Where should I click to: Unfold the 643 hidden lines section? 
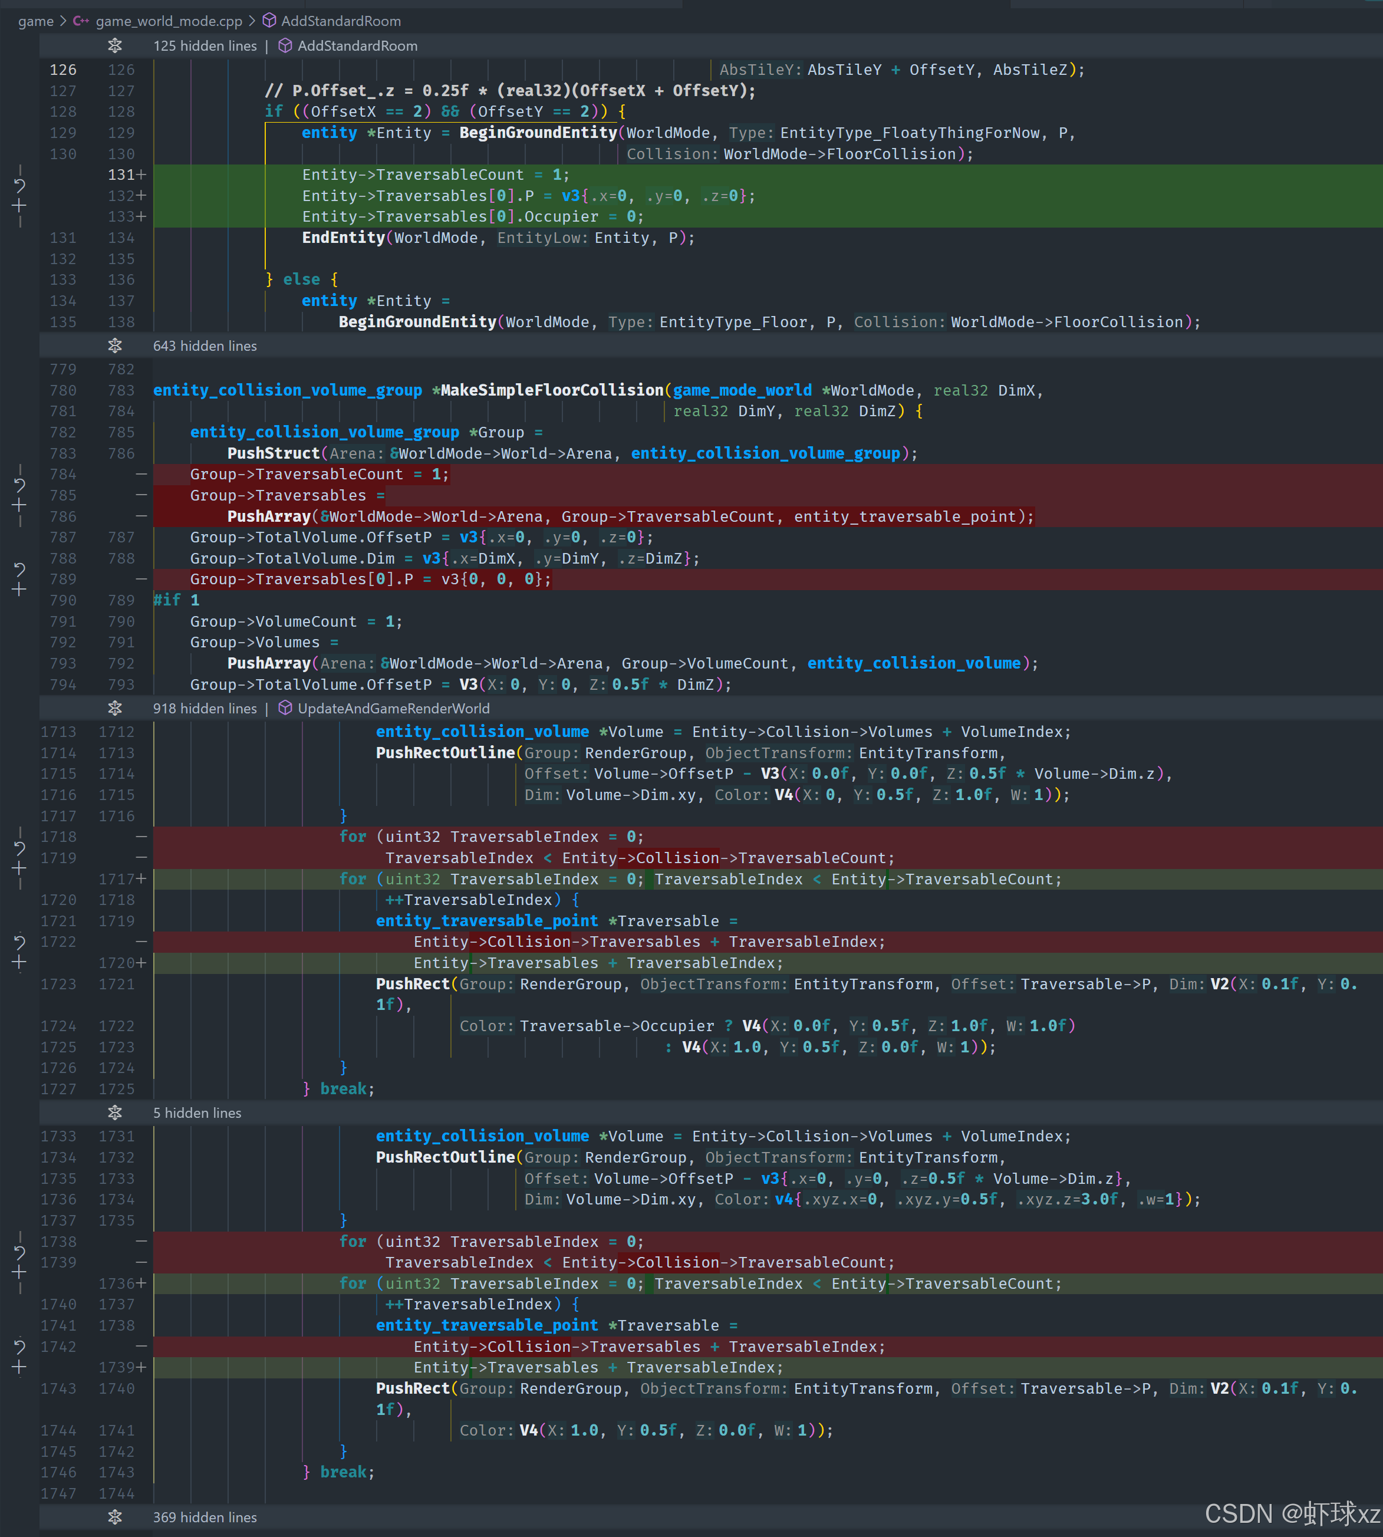(115, 345)
